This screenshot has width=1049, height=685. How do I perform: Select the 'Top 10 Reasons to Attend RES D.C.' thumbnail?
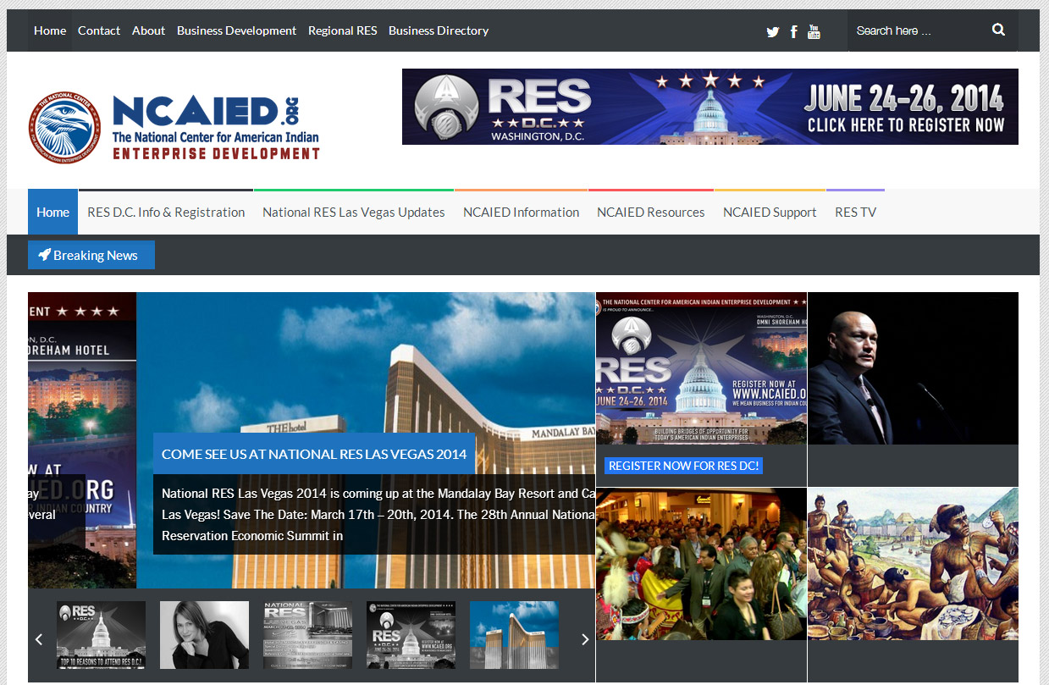click(x=101, y=635)
